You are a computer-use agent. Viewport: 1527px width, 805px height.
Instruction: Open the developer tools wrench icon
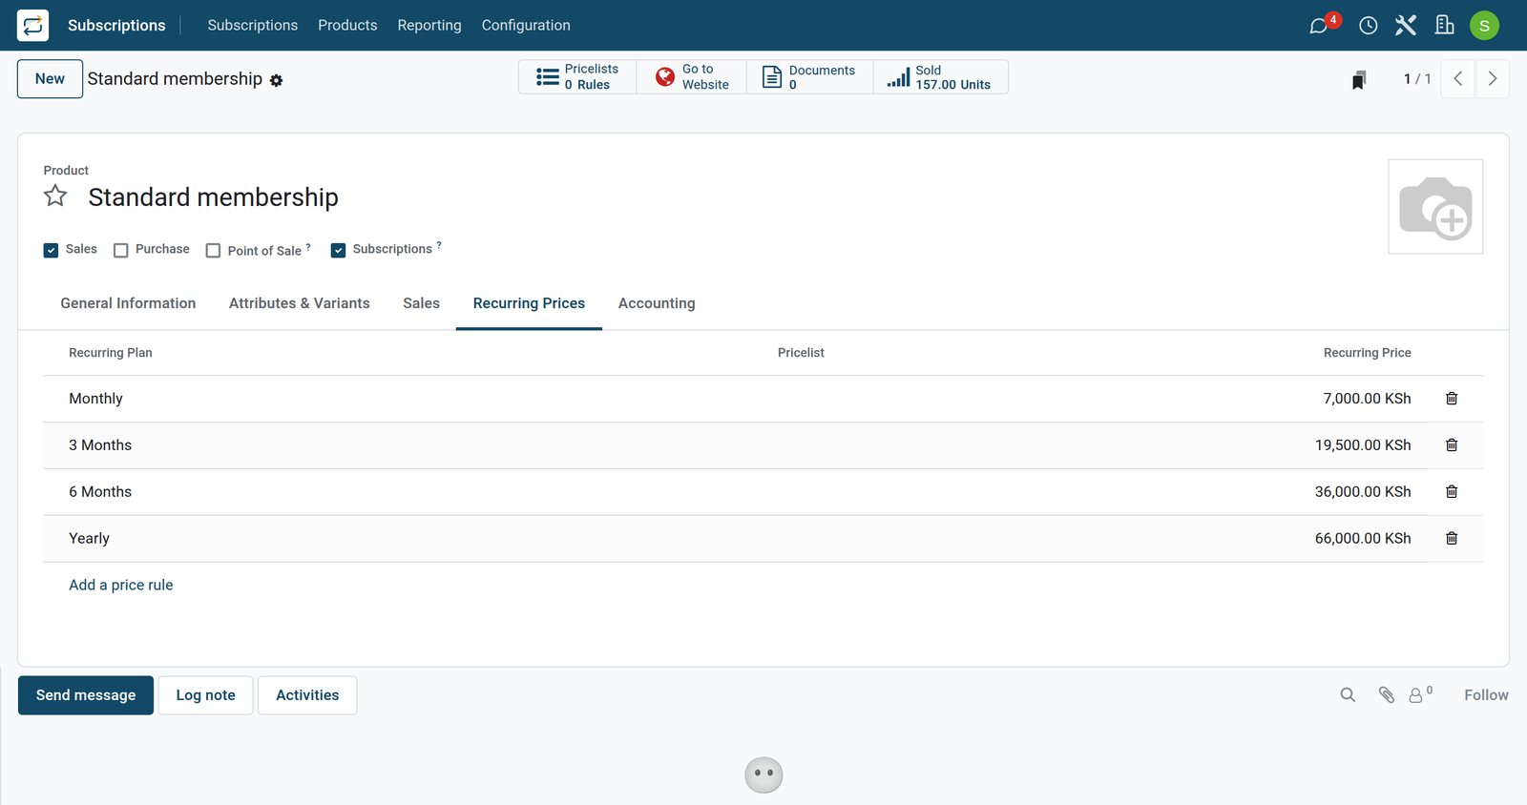coord(1405,26)
